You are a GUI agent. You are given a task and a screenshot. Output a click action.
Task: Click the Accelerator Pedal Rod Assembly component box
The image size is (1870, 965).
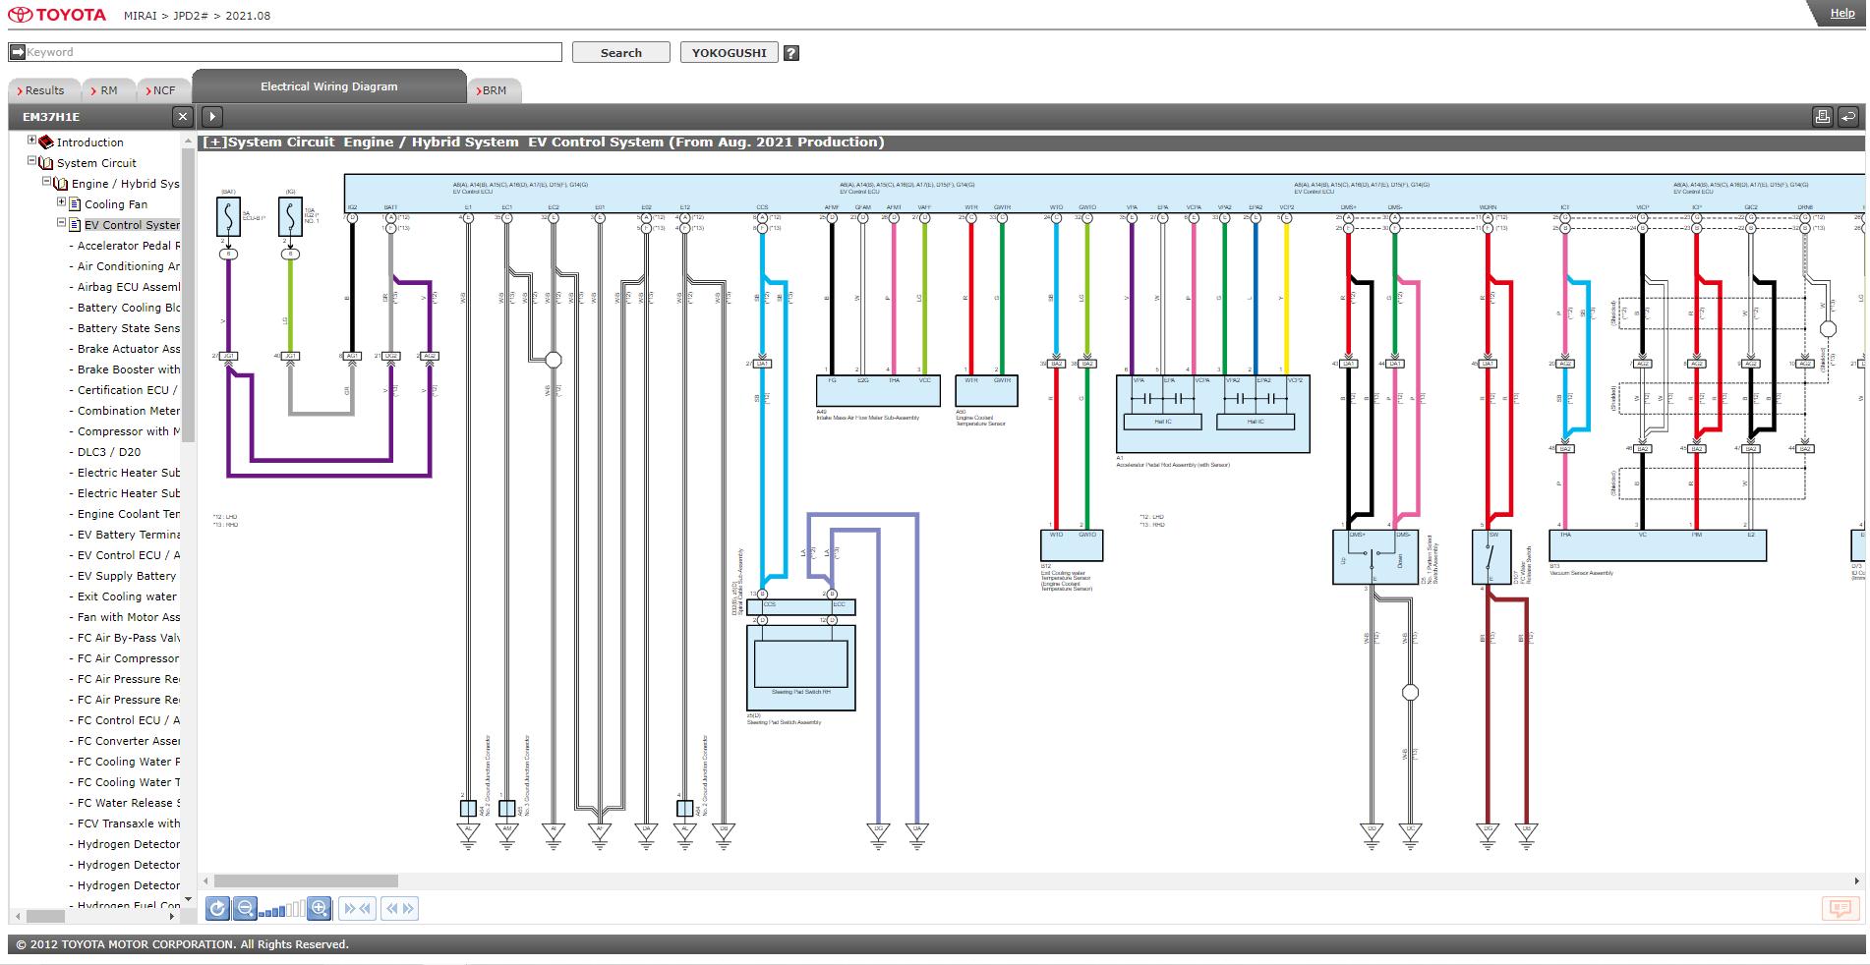tap(1212, 414)
